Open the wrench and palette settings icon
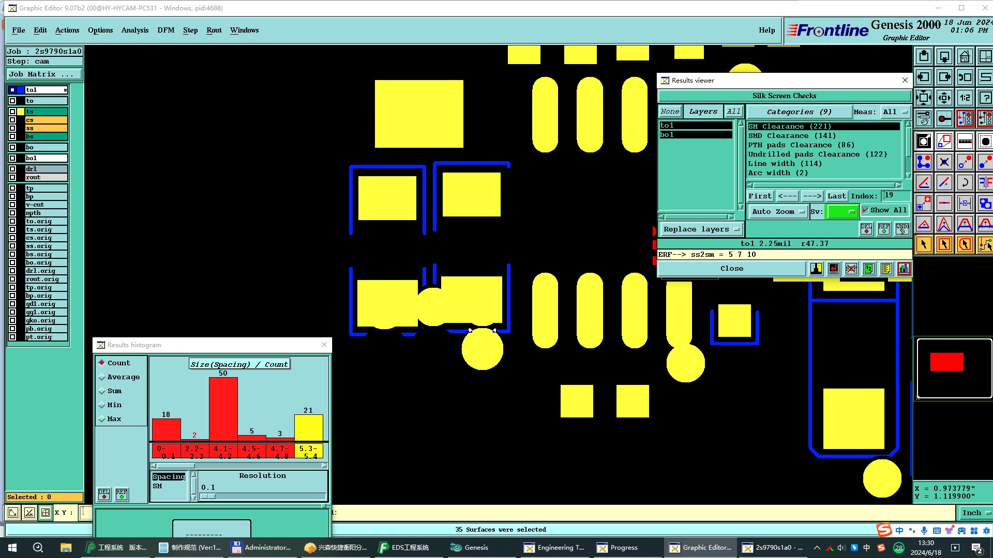Screen dimensions: 993x558 [x=924, y=118]
